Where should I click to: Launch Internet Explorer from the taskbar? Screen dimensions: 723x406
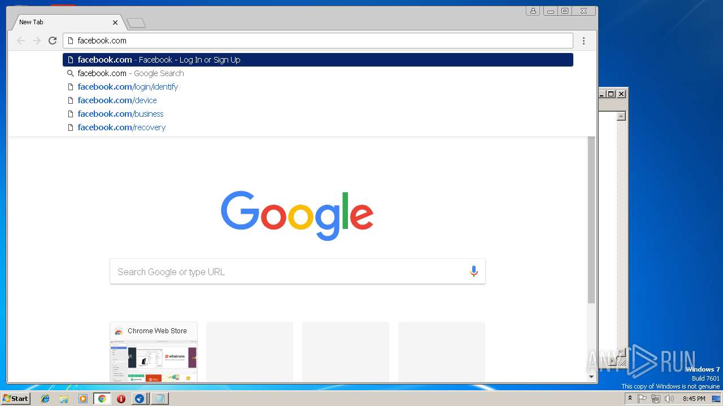[x=45, y=399]
